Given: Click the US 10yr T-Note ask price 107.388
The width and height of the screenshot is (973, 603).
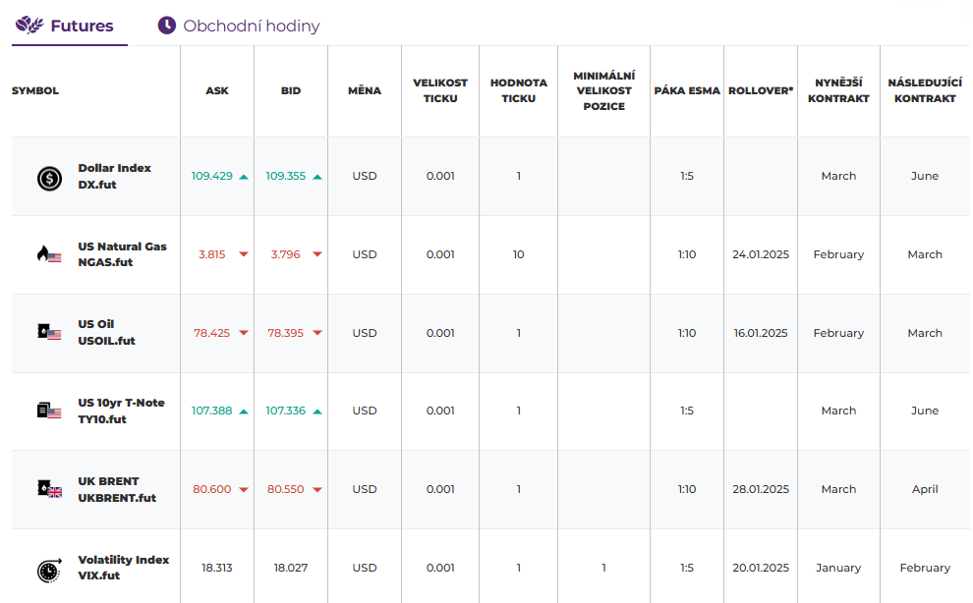Looking at the screenshot, I should 211,411.
